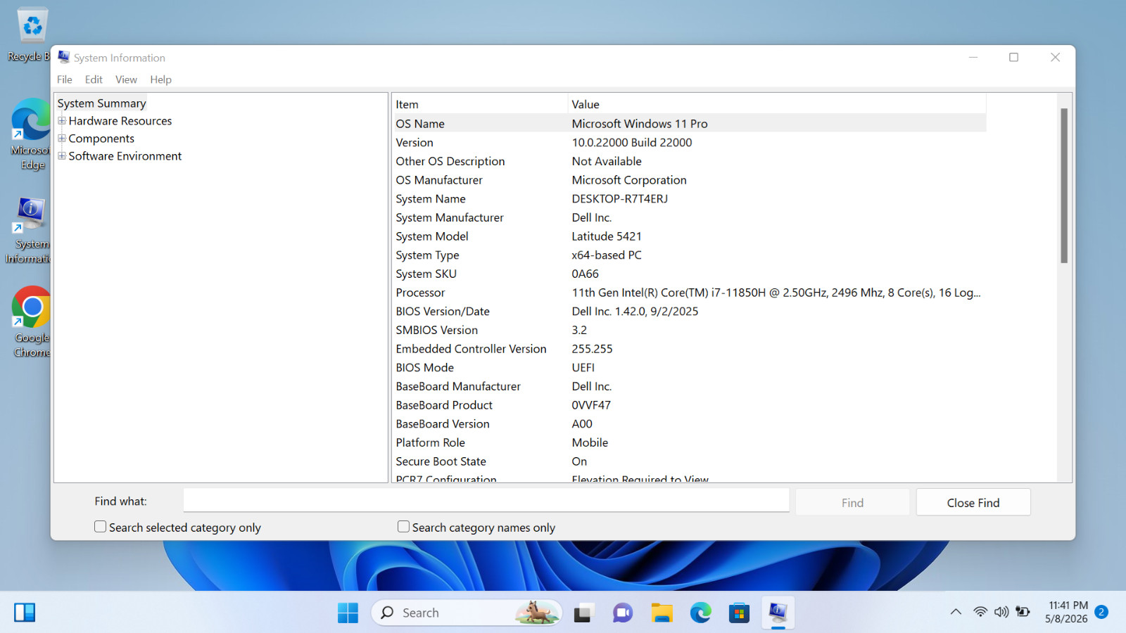Expand the Hardware Resources tree node
The width and height of the screenshot is (1126, 633).
(62, 121)
